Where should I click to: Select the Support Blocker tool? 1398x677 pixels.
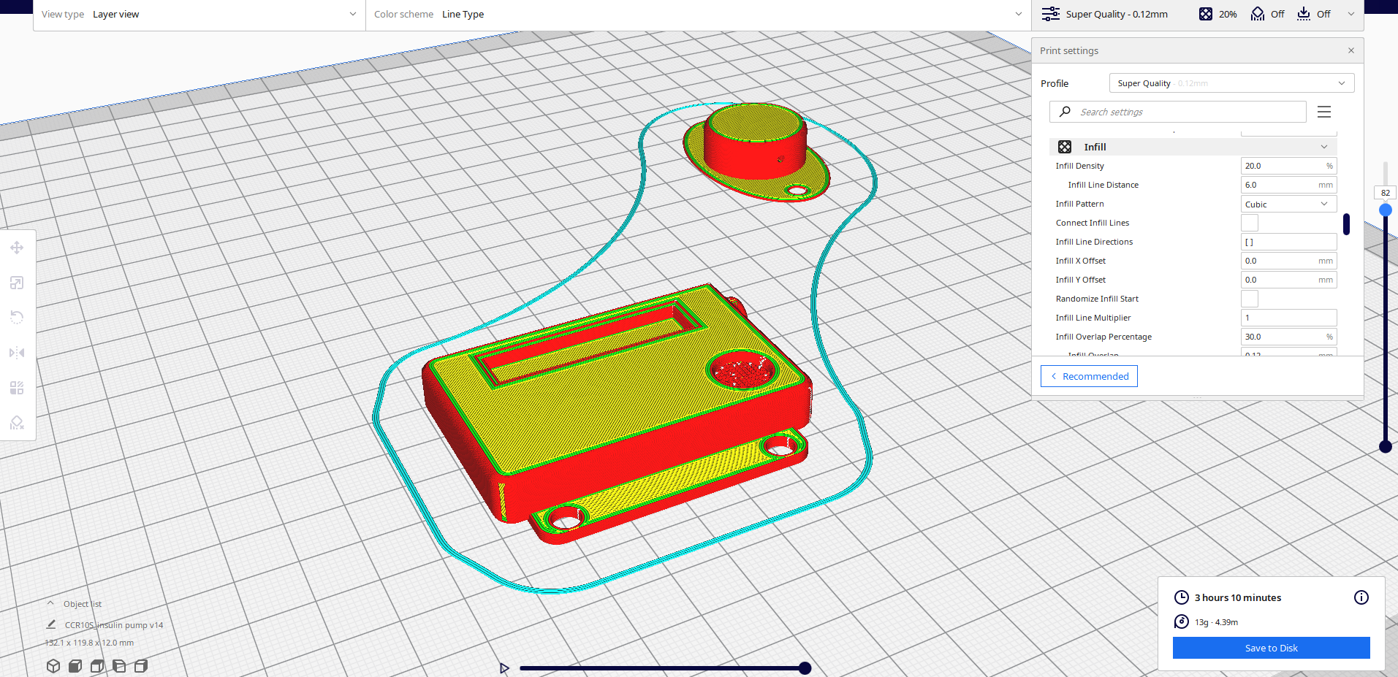17,423
